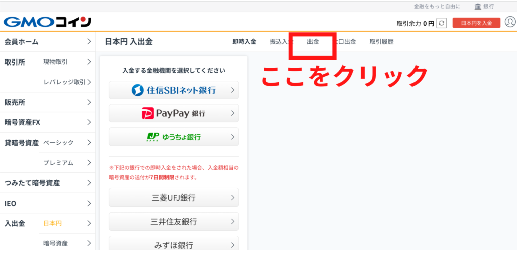This screenshot has height=258, width=517.
Task: Switch to the 取引履歴 tab
Action: 382,42
